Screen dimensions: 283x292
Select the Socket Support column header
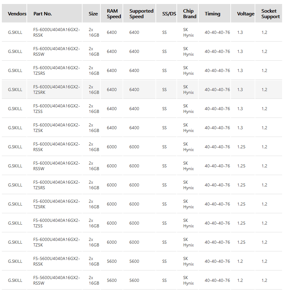pyautogui.click(x=270, y=14)
